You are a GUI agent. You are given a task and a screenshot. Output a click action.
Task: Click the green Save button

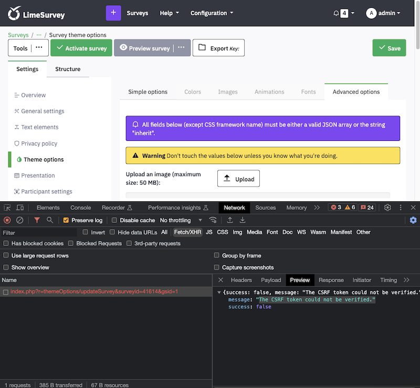(x=389, y=48)
